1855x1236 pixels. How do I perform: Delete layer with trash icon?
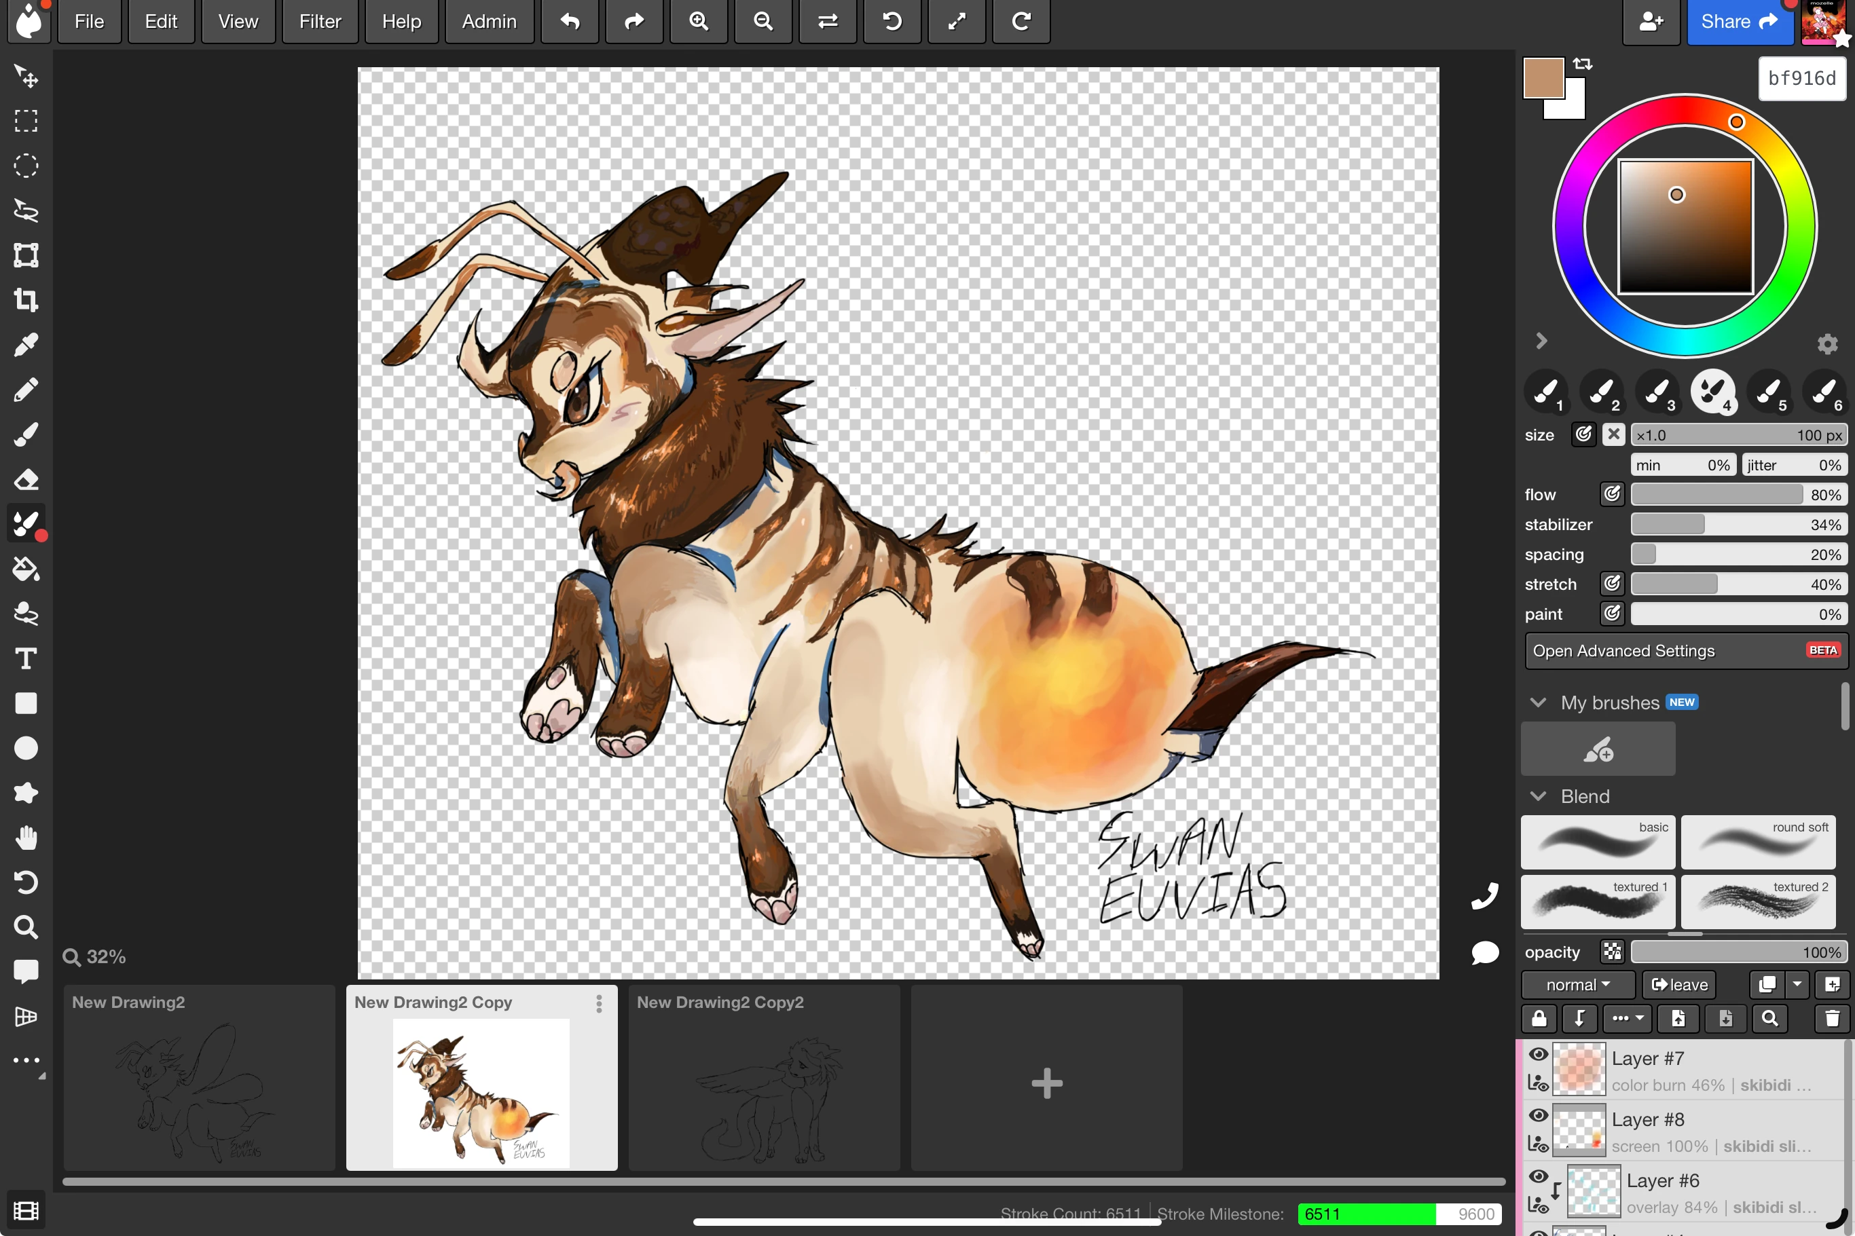[1831, 1018]
